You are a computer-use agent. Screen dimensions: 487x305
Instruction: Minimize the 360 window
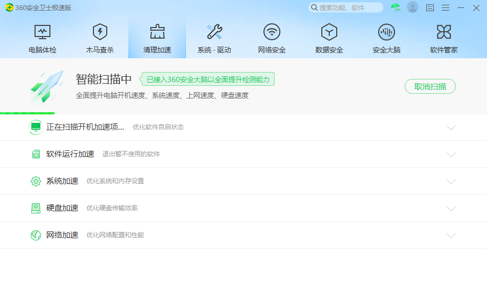point(461,7)
